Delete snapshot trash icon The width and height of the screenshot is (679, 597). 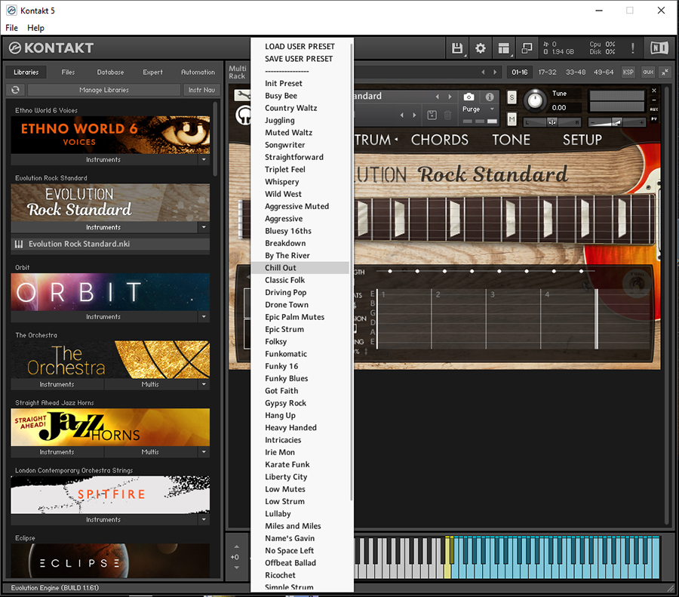(x=447, y=115)
